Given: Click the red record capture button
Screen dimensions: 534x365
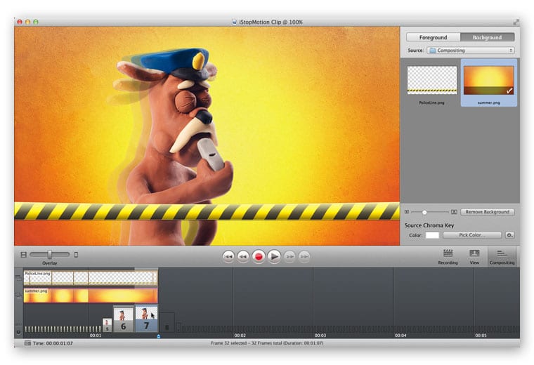Looking at the screenshot, I should [259, 256].
